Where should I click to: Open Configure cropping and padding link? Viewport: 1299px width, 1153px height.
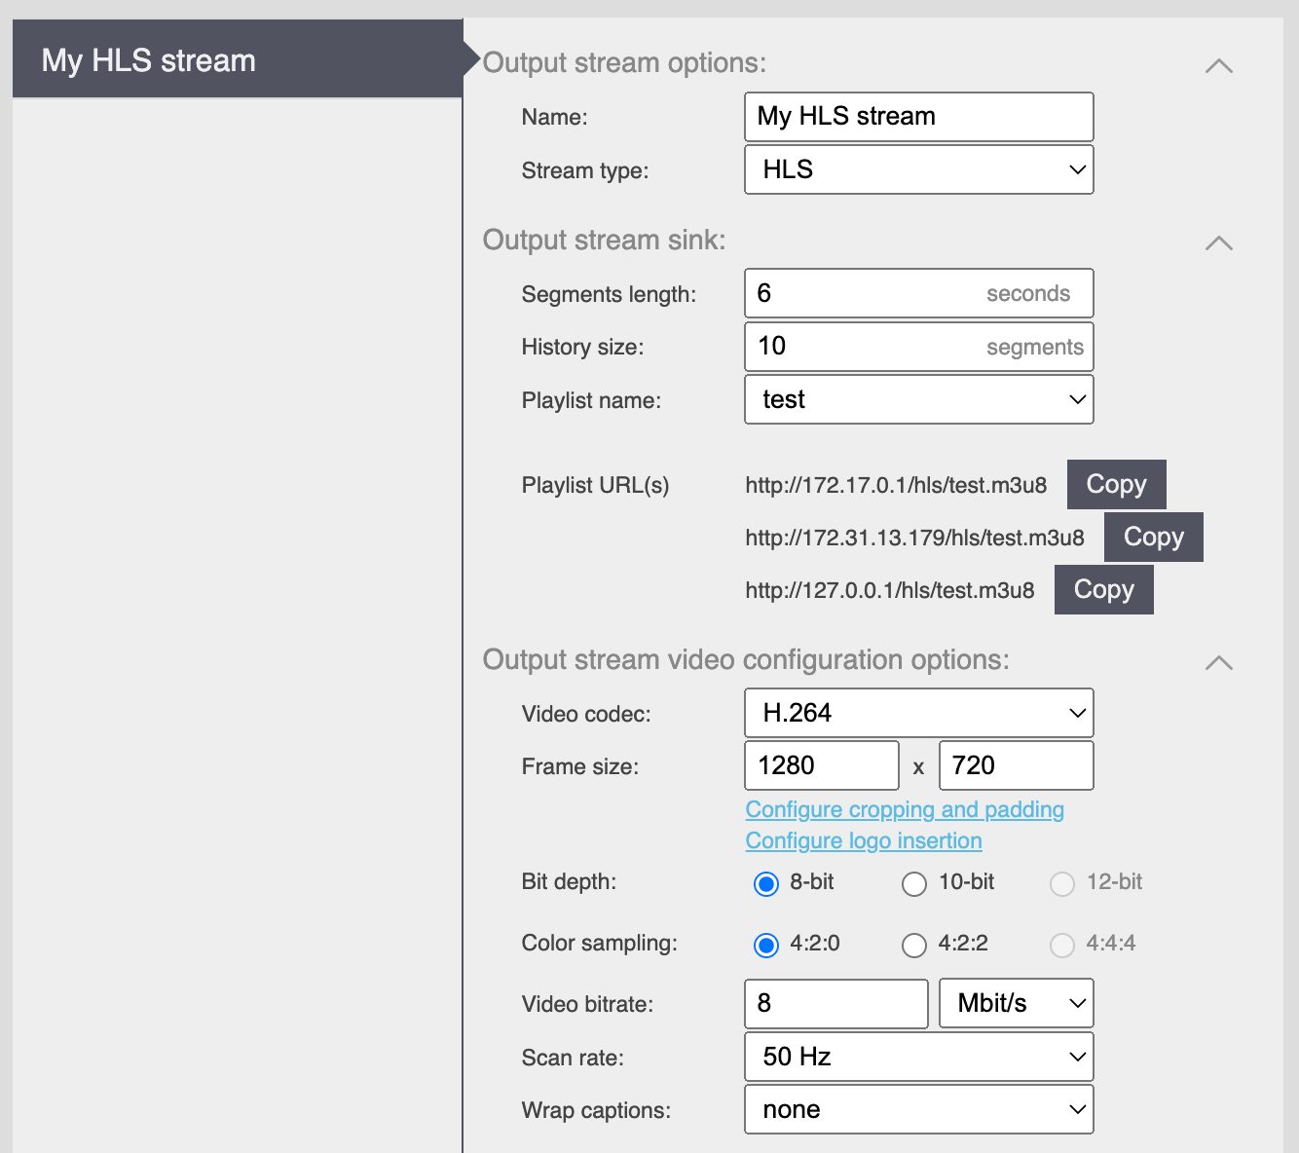click(905, 809)
